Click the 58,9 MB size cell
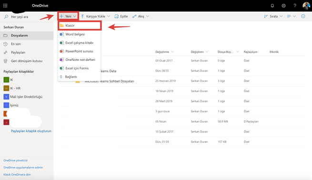312x180 pixels. click(222, 121)
